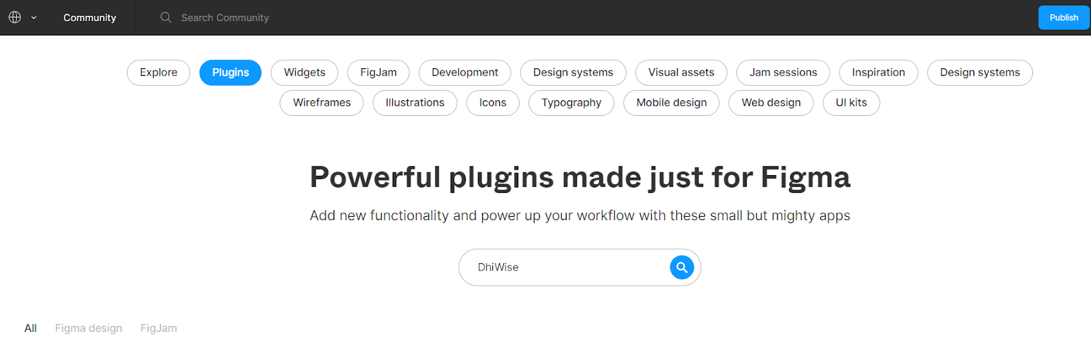The width and height of the screenshot is (1091, 353).
Task: Switch to the Figma design filter tab
Action: pos(89,328)
